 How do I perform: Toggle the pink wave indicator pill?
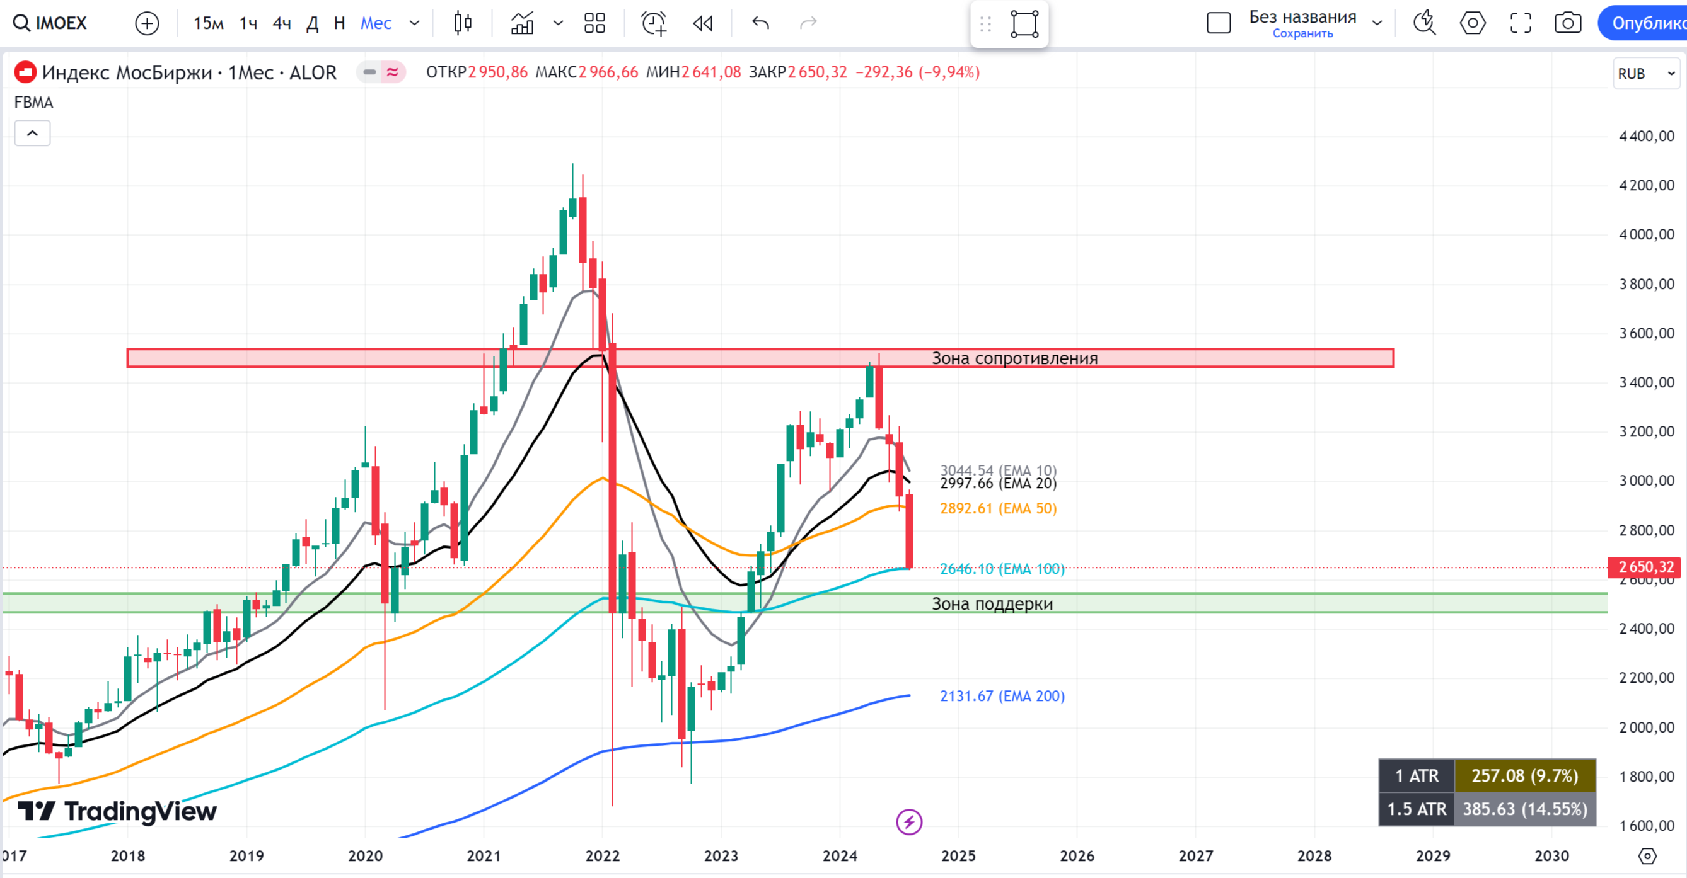pos(393,72)
